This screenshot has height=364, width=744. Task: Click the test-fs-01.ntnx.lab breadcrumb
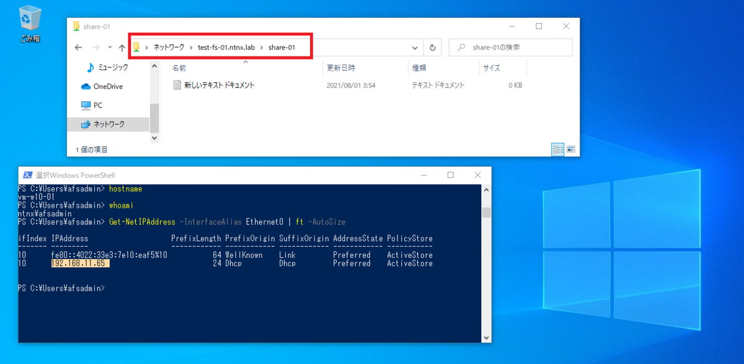click(226, 47)
